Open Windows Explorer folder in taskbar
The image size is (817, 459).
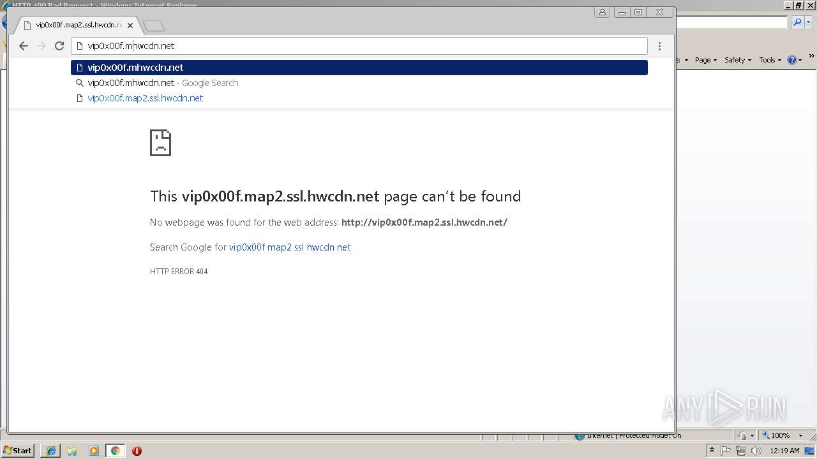pyautogui.click(x=72, y=451)
